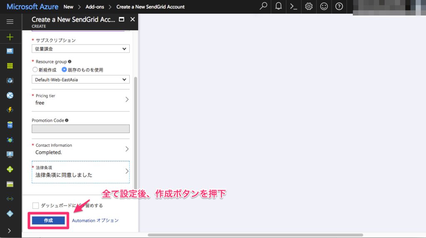
Task: Open 法律条項 legal terms row
Action: click(x=81, y=172)
